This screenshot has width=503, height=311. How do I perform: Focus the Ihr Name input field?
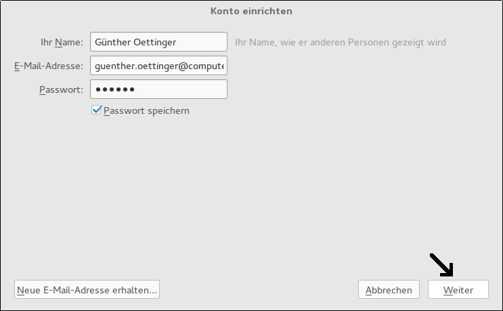point(158,42)
